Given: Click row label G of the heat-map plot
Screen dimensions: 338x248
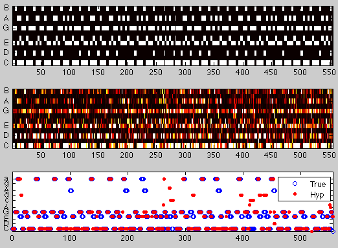Looking at the screenshot, I should pyautogui.click(x=6, y=111).
